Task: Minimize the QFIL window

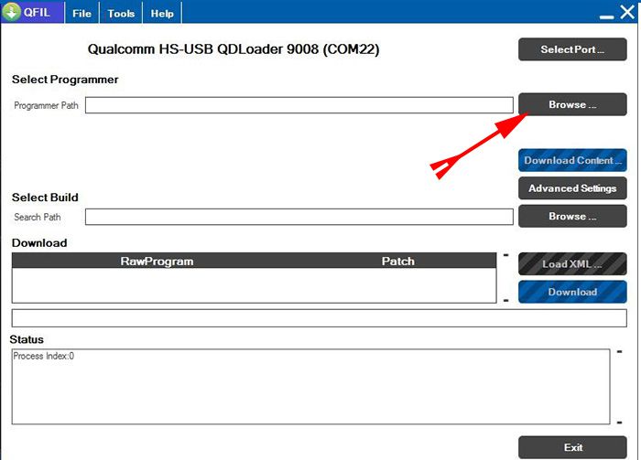Action: (x=606, y=16)
